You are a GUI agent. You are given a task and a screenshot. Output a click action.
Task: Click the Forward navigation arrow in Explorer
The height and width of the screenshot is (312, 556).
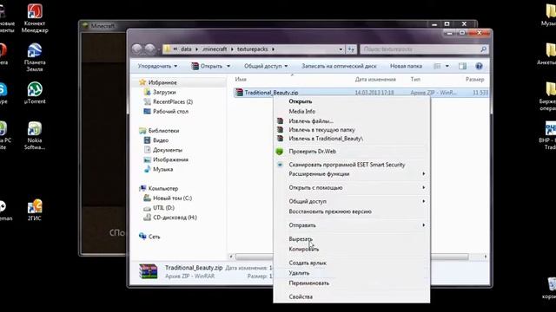(150, 49)
